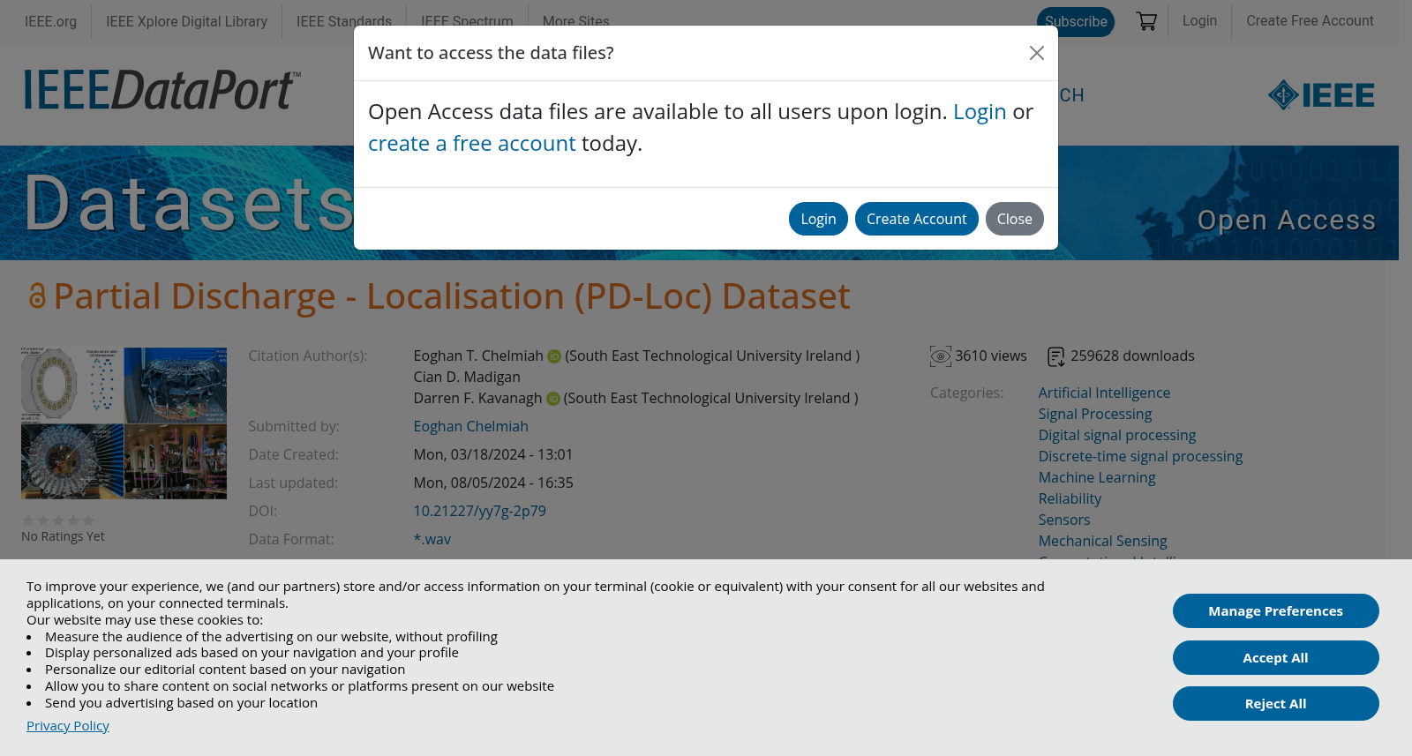Open Sensors category link
Screen dimensions: 1412x756
[x=1063, y=520]
